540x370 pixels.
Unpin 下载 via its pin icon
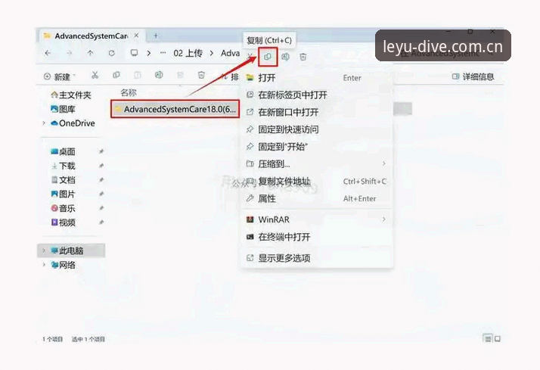101,166
